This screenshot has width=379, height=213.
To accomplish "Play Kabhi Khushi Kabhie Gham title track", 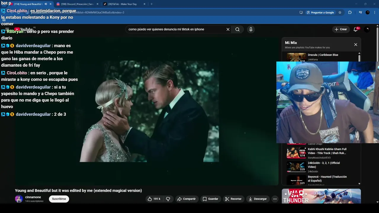I will (x=327, y=151).
